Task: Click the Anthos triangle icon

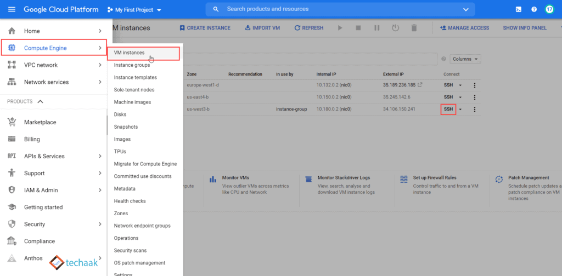Action: tap(12, 258)
